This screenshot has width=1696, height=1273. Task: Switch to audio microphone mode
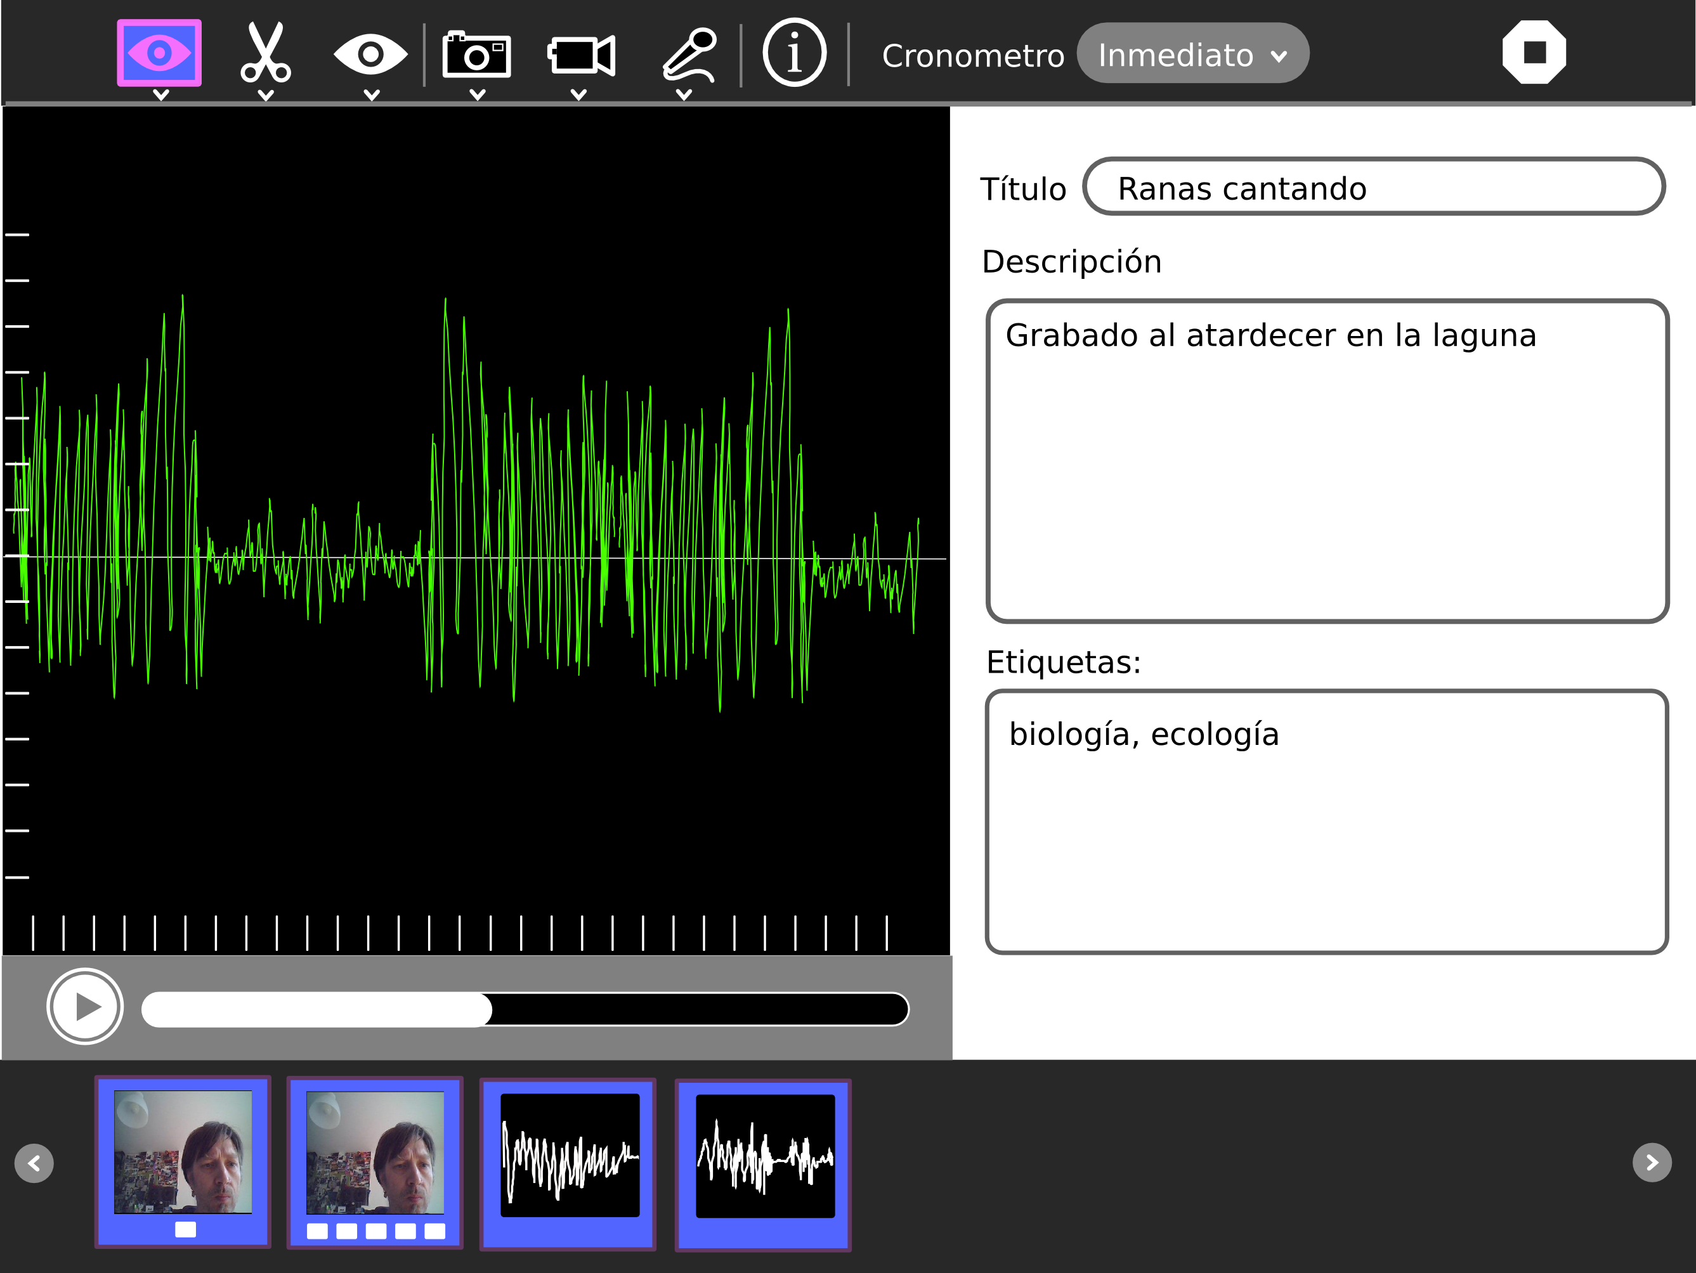[x=689, y=55]
